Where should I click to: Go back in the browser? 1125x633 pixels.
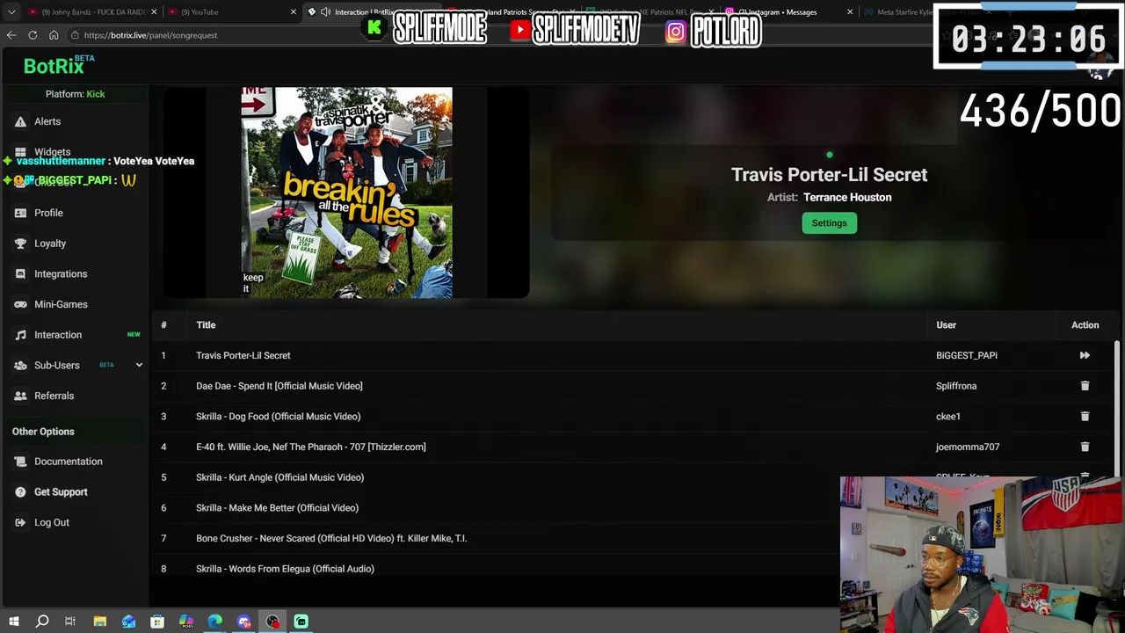tap(11, 35)
